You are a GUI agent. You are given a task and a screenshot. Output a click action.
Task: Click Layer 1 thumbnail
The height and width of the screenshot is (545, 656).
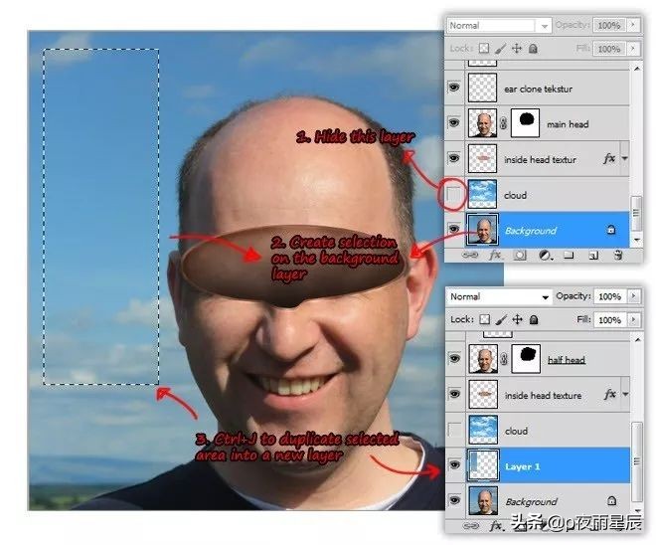(x=483, y=465)
